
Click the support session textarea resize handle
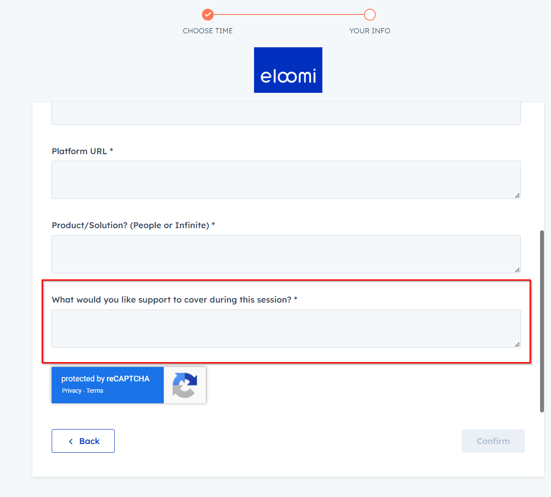pos(517,344)
